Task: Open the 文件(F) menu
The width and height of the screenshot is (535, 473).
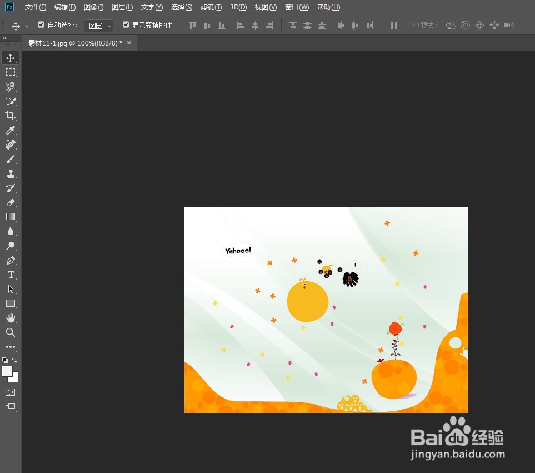Action: [x=36, y=7]
